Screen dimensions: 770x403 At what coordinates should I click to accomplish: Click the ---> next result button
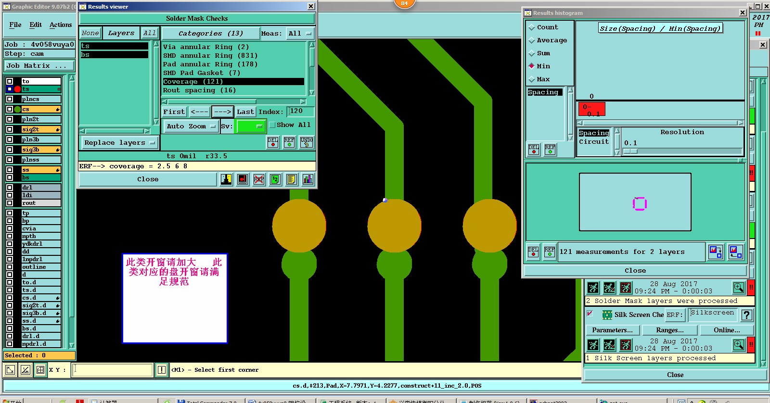coord(223,112)
